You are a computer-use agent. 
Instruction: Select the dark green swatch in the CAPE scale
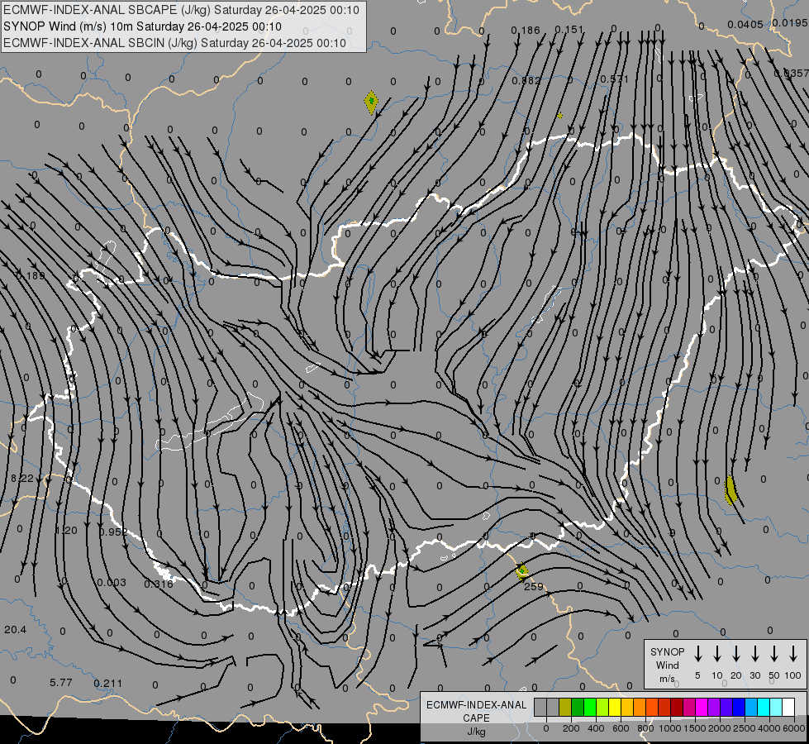(578, 708)
